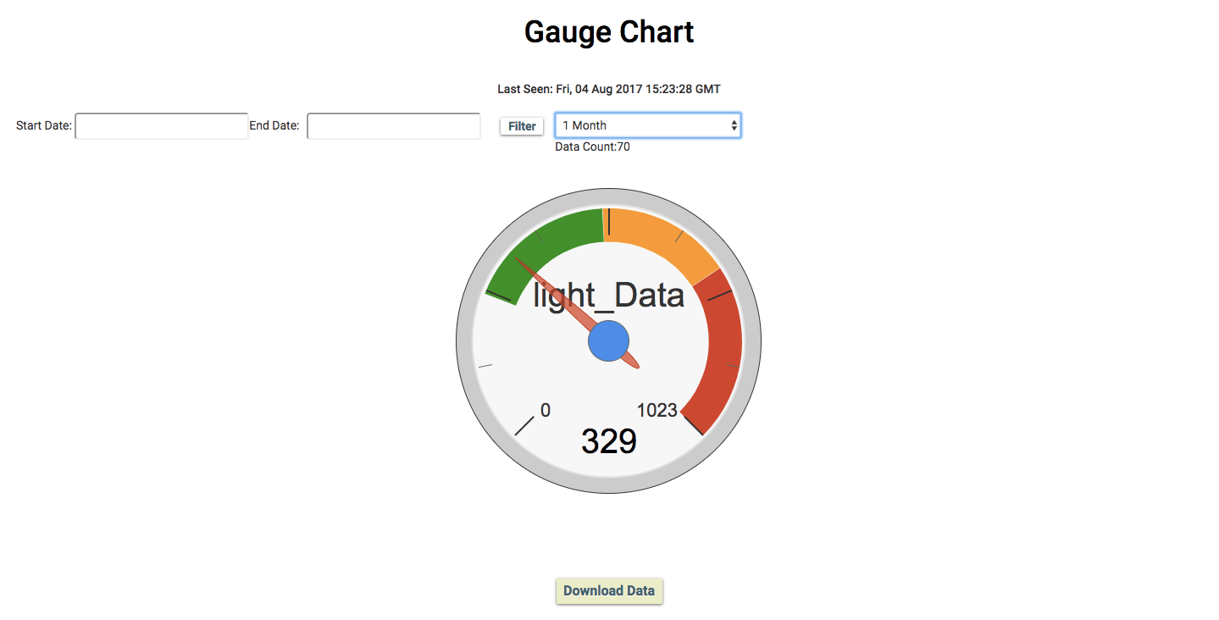Click the Last Seen timestamp text
The height and width of the screenshot is (620, 1219).
[608, 88]
